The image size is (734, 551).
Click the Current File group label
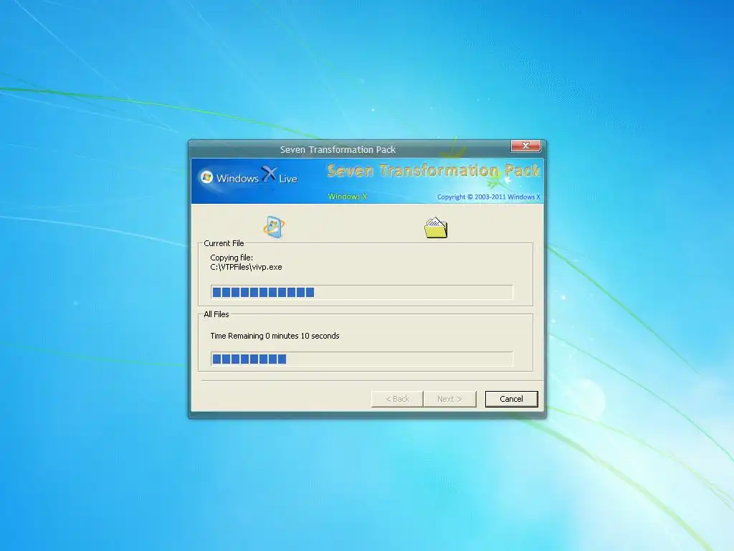tap(224, 243)
